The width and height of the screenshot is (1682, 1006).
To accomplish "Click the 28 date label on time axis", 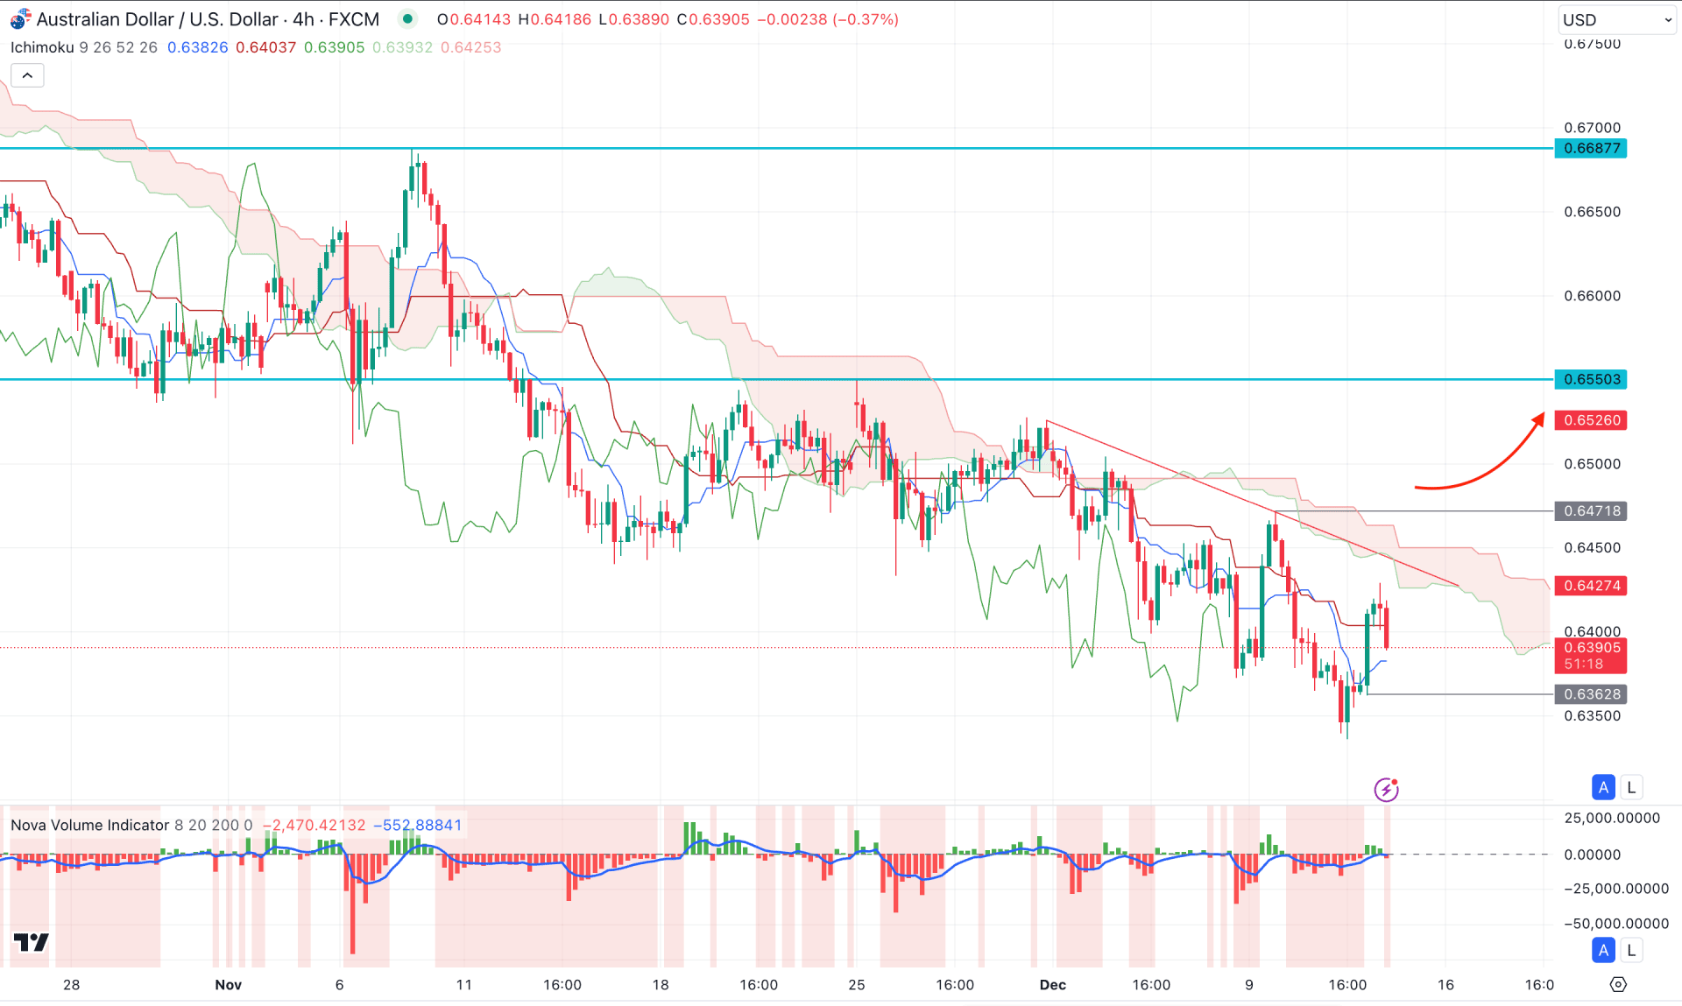I will click(x=72, y=985).
